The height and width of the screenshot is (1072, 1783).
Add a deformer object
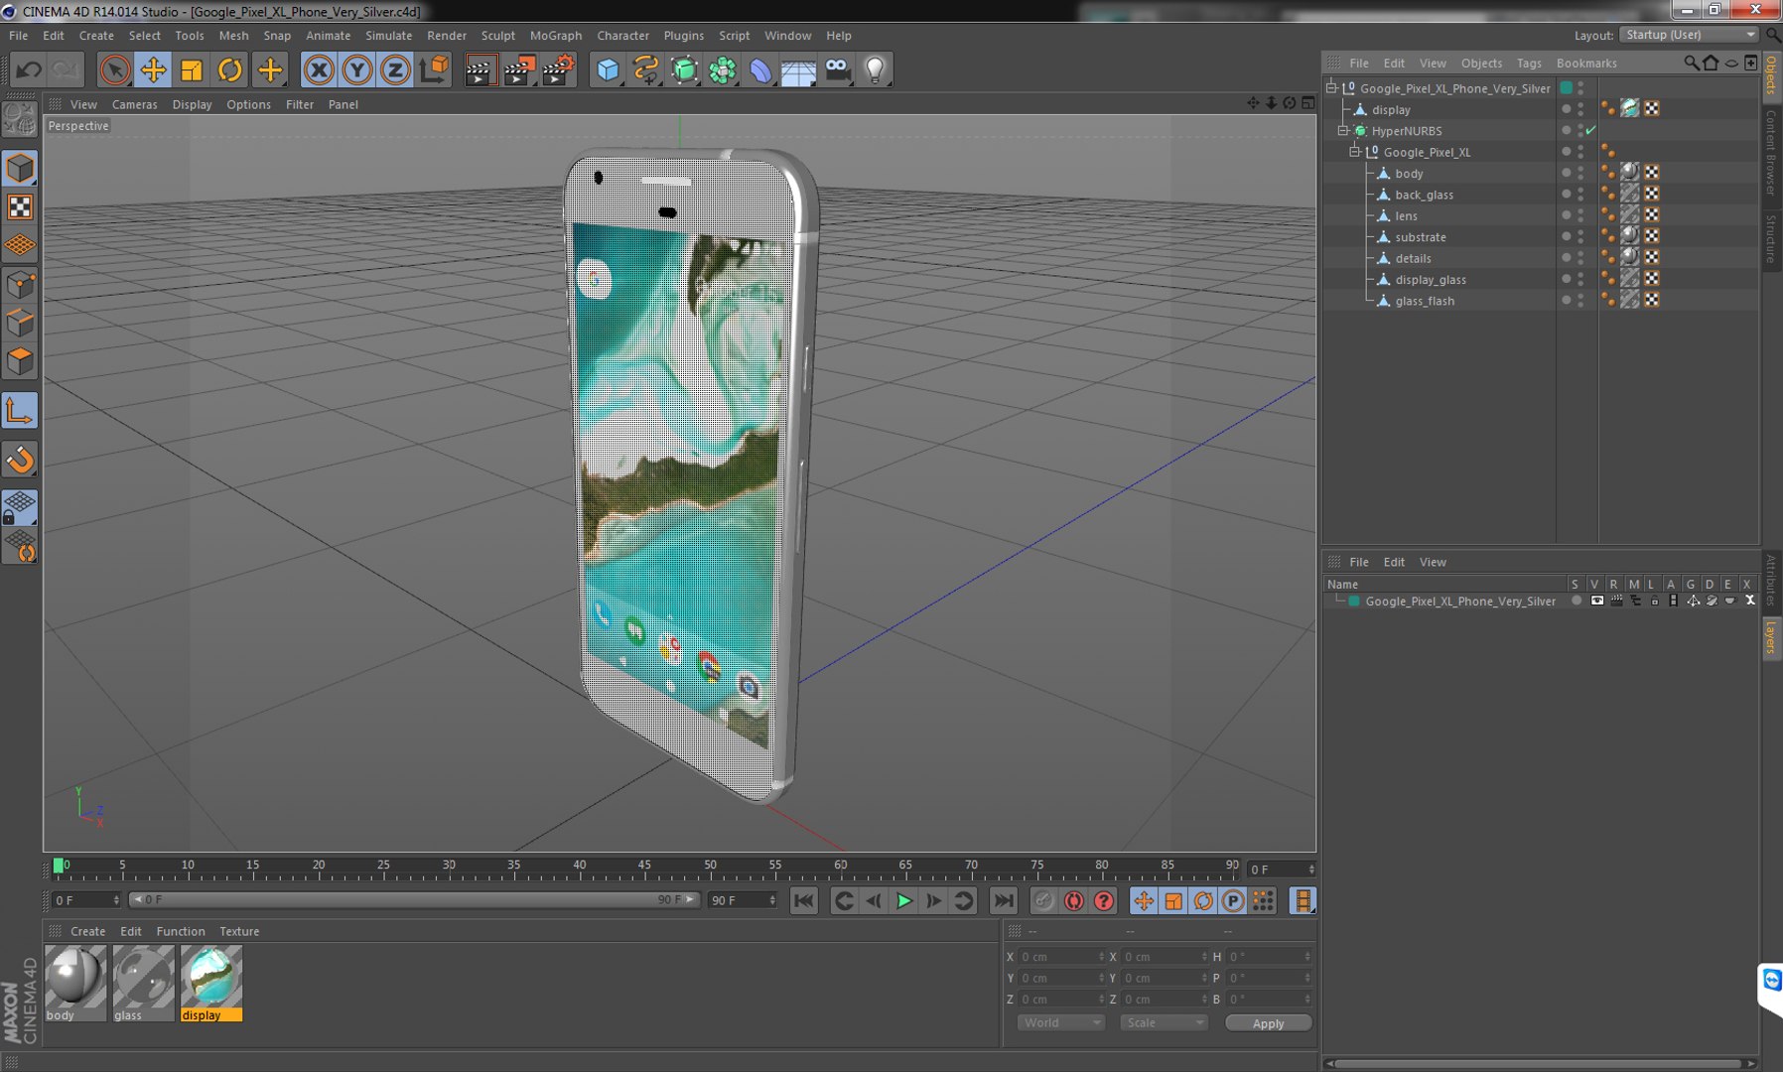pyautogui.click(x=760, y=69)
